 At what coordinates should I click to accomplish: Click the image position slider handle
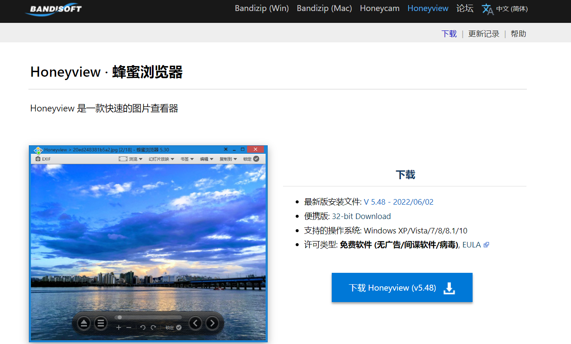click(120, 317)
